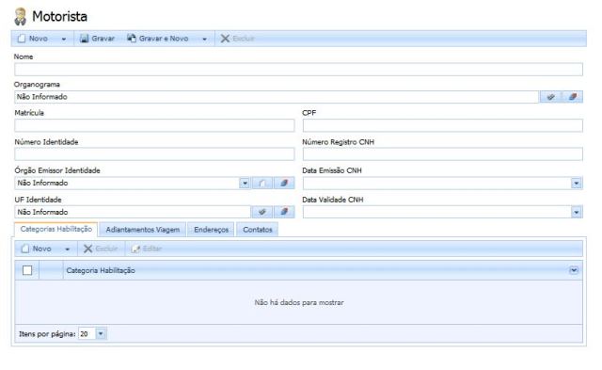Viewport: 602px width, 370px height.
Task: Click the Organograma eraser clear icon
Action: [x=573, y=97]
